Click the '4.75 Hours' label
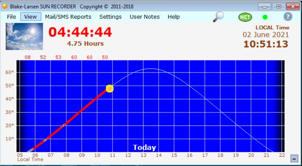The width and height of the screenshot is (302, 166). click(x=85, y=44)
